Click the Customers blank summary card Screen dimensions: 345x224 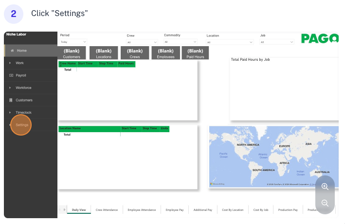coord(72,53)
